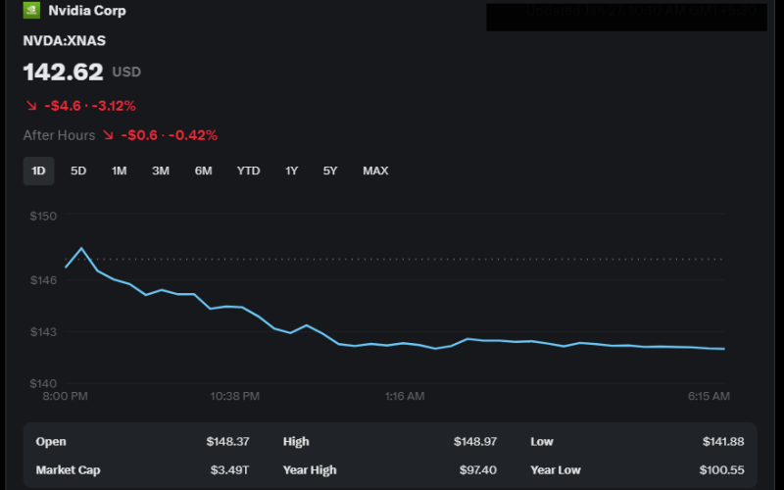
Task: Click the Year Low label
Action: coord(556,470)
